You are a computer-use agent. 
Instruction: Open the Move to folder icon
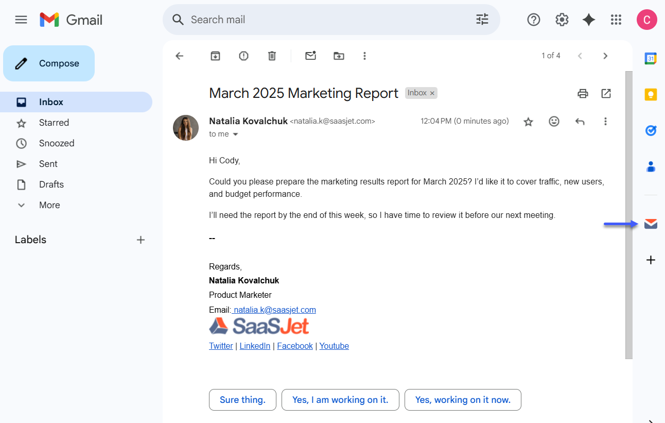click(339, 56)
